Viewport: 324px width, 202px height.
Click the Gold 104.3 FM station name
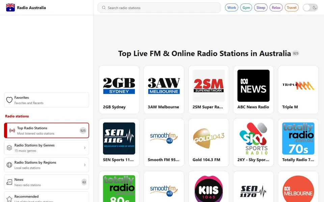[x=206, y=160]
